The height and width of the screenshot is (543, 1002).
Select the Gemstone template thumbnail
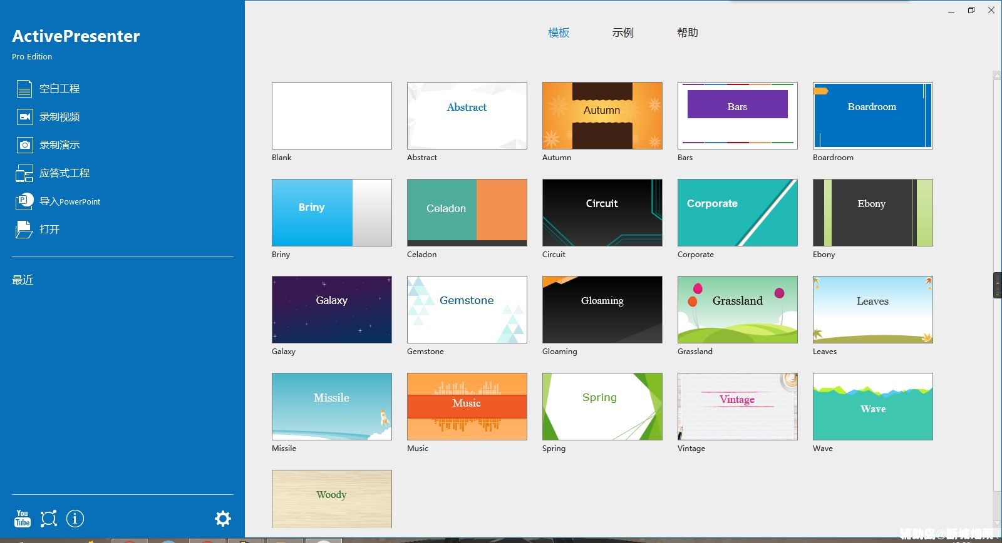pos(467,310)
